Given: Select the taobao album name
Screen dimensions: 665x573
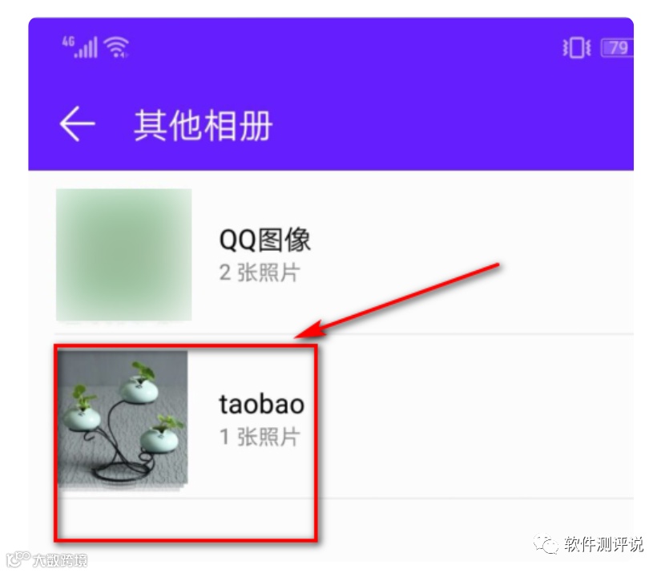Looking at the screenshot, I should click(262, 404).
